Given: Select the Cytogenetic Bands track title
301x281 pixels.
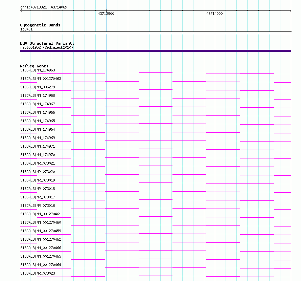Looking at the screenshot, I should [x=40, y=25].
